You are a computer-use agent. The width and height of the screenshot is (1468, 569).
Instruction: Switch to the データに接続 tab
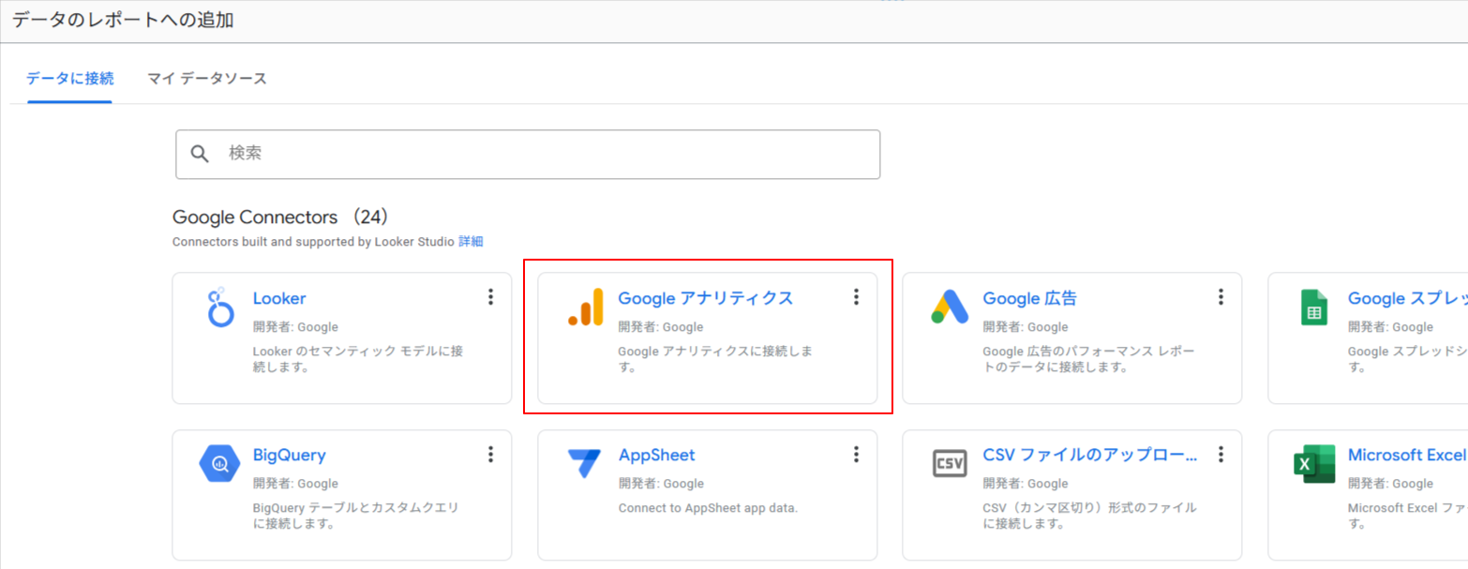click(70, 78)
